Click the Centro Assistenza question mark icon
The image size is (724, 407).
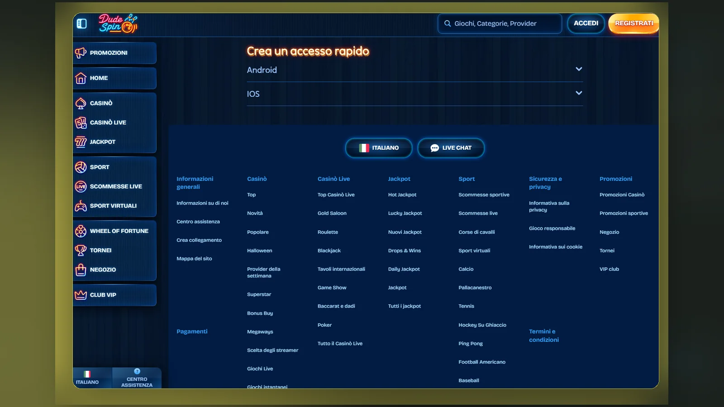(137, 371)
